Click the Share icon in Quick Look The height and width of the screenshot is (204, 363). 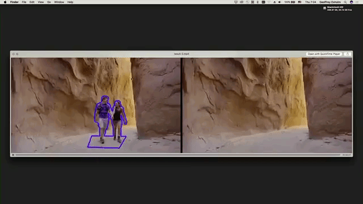pyautogui.click(x=347, y=54)
